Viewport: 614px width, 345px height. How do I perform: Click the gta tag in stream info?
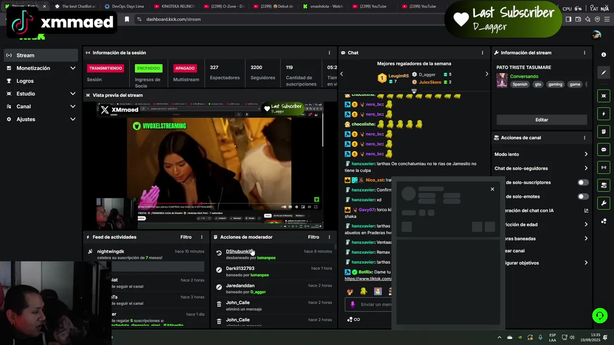[x=538, y=84]
